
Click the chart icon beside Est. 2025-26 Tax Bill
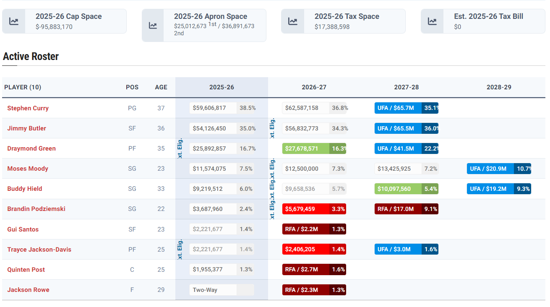pos(432,21)
